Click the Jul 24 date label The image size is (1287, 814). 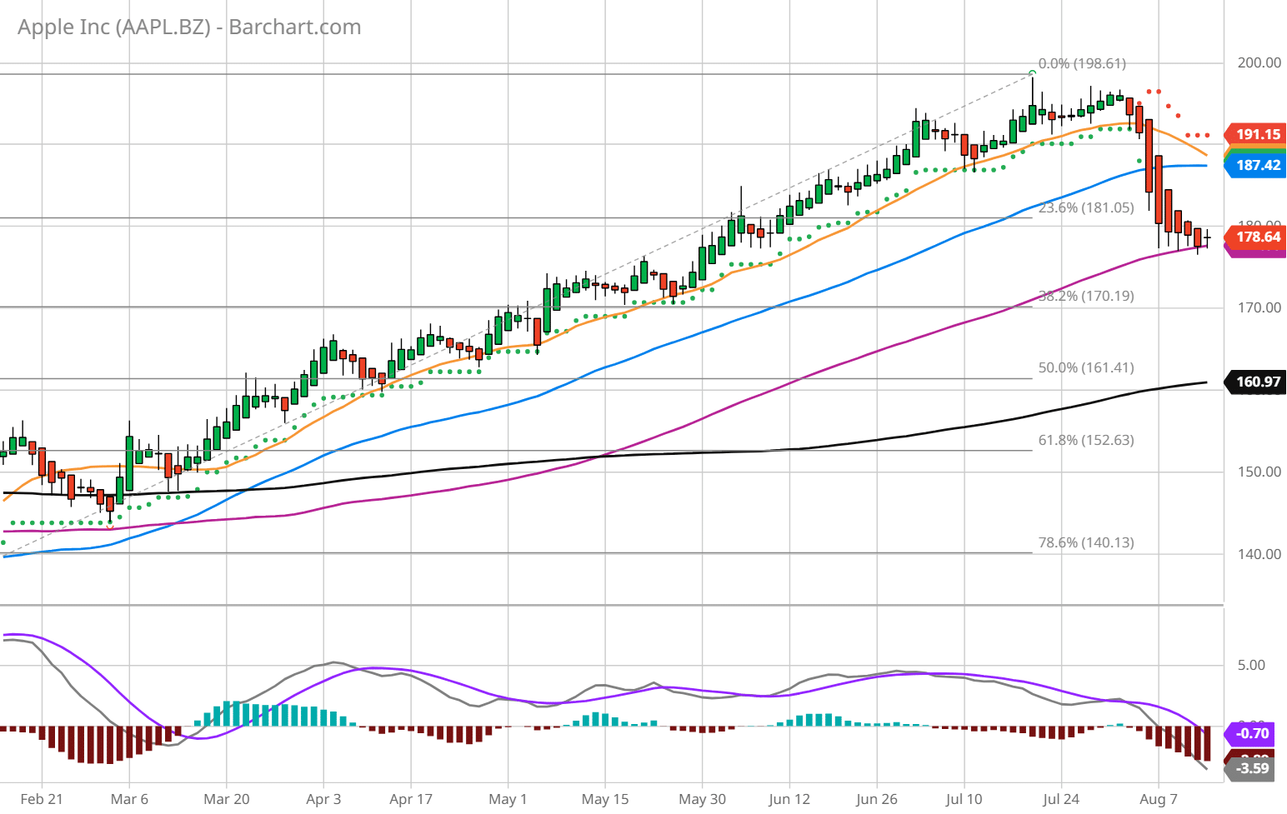tap(1061, 799)
